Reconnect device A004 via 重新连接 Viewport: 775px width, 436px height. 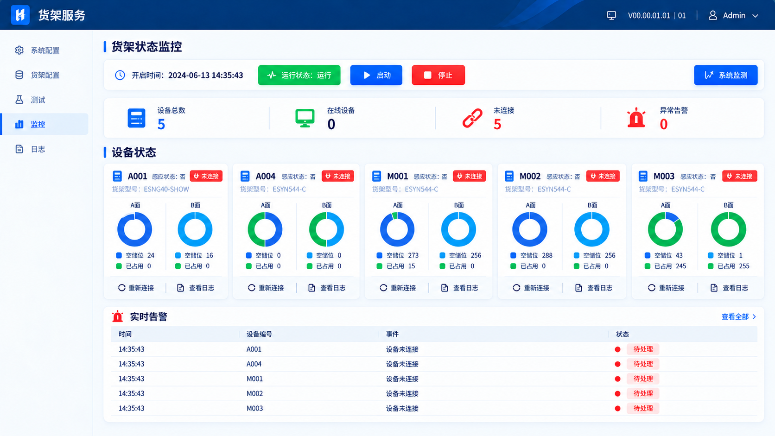(x=266, y=288)
